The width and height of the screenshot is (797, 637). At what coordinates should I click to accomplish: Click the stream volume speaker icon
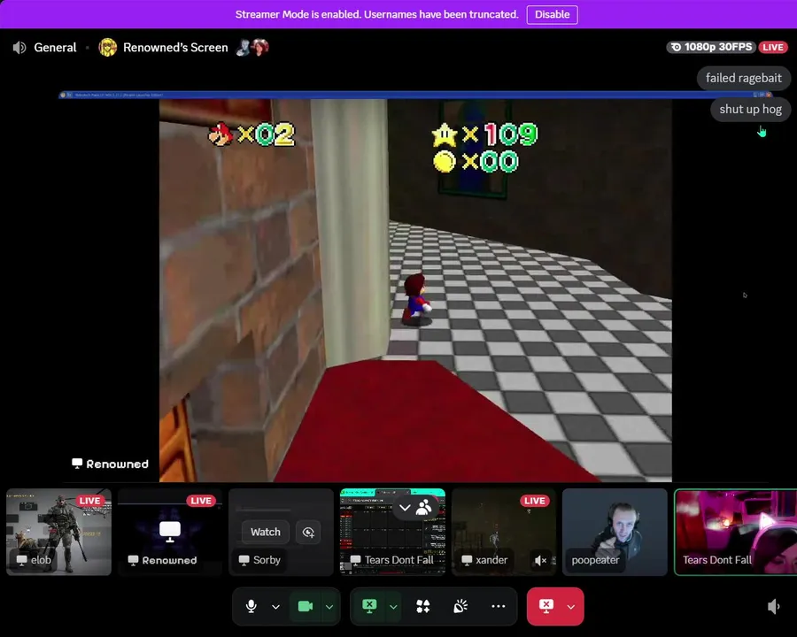tap(774, 606)
